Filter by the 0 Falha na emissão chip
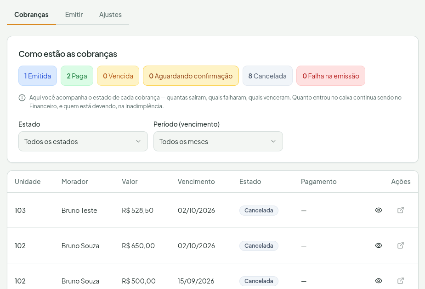 click(331, 76)
